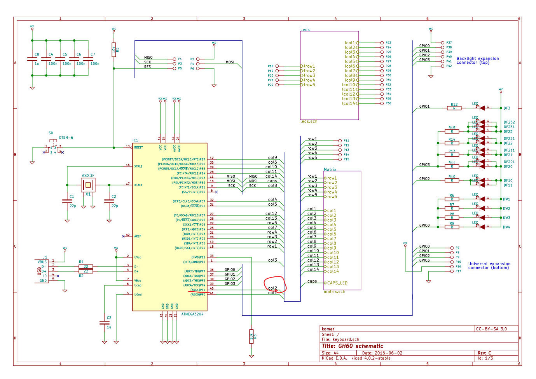Select the 'Date: 2016-06-02' field
The width and height of the screenshot is (536, 379).
(x=382, y=353)
